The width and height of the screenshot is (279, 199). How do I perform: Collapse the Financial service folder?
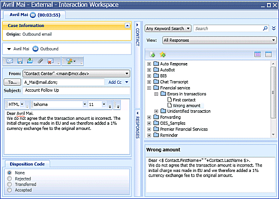click(x=149, y=88)
